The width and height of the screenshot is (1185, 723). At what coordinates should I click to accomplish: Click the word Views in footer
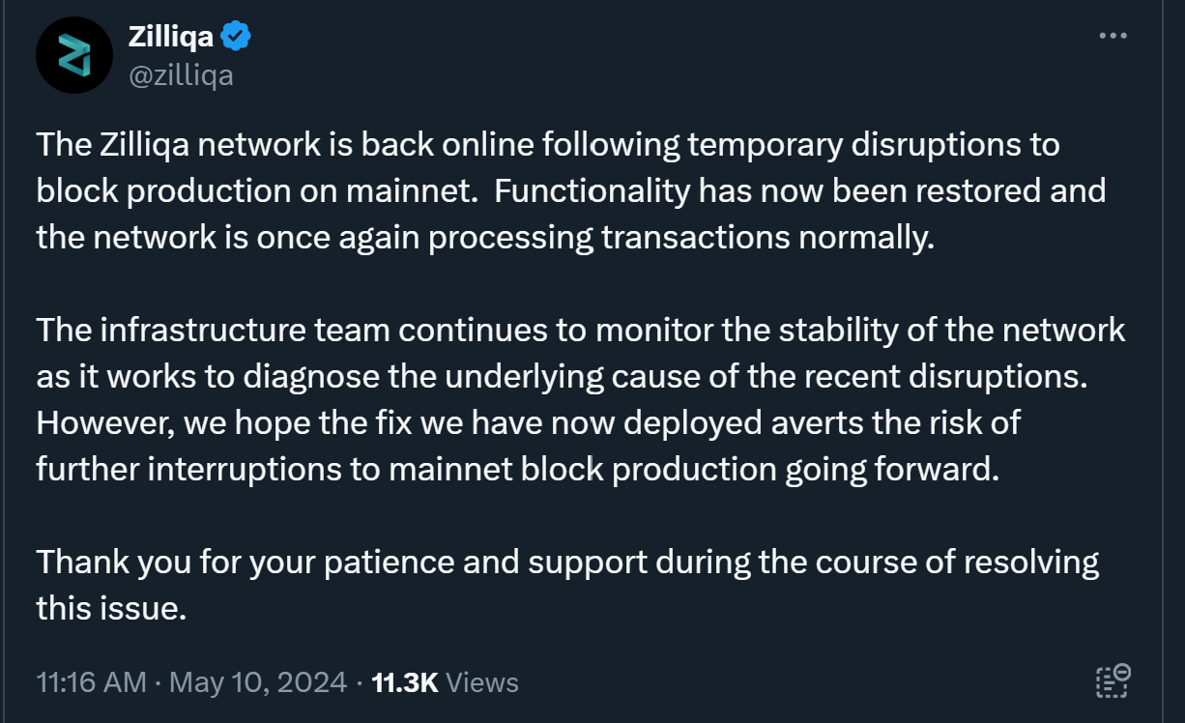[x=483, y=682]
